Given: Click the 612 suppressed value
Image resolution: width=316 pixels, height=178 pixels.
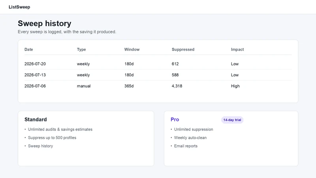Looking at the screenshot, I should 175,64.
